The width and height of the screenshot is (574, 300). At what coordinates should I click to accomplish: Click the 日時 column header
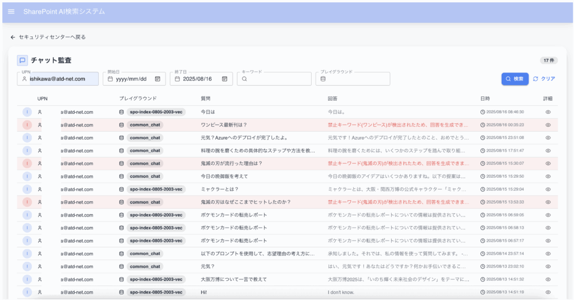(485, 99)
